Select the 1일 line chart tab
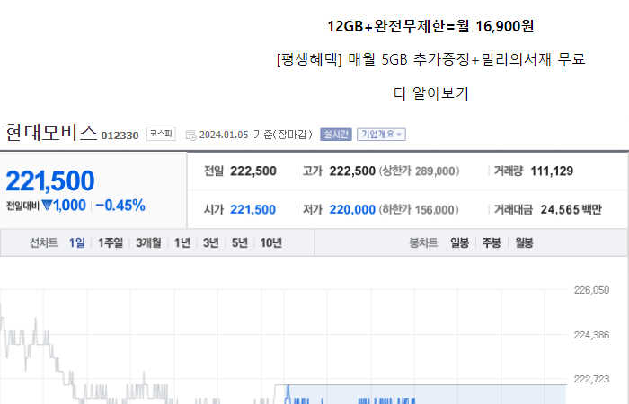 tap(77, 242)
